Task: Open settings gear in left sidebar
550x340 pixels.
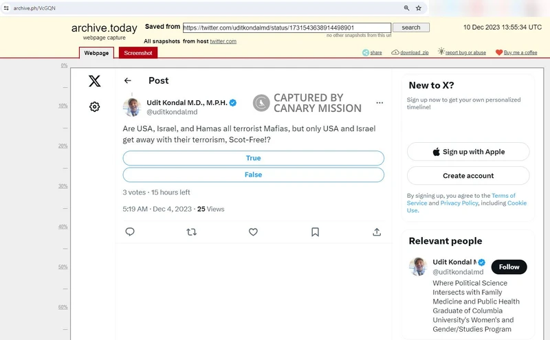Action: click(94, 106)
